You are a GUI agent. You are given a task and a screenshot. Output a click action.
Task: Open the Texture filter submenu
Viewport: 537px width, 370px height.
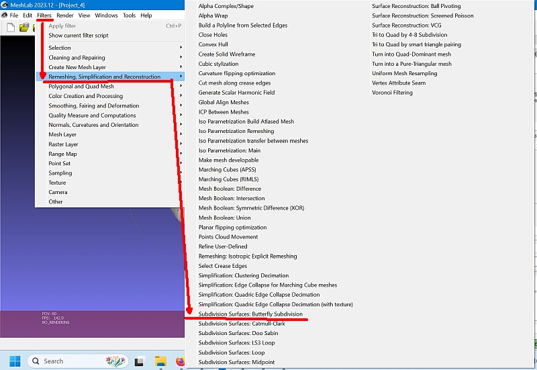pyautogui.click(x=109, y=183)
